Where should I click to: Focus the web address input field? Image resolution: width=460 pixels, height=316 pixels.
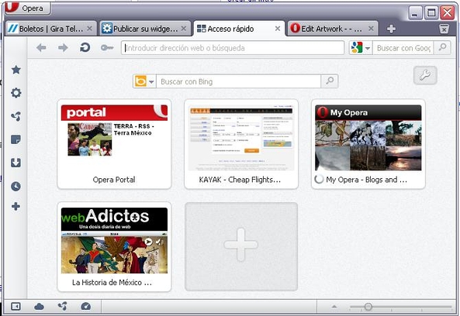tap(233, 48)
